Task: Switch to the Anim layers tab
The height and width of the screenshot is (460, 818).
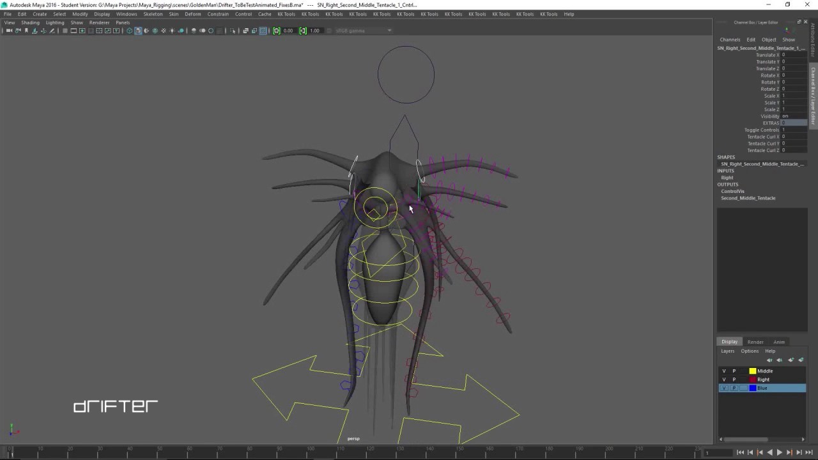Action: tap(778, 342)
